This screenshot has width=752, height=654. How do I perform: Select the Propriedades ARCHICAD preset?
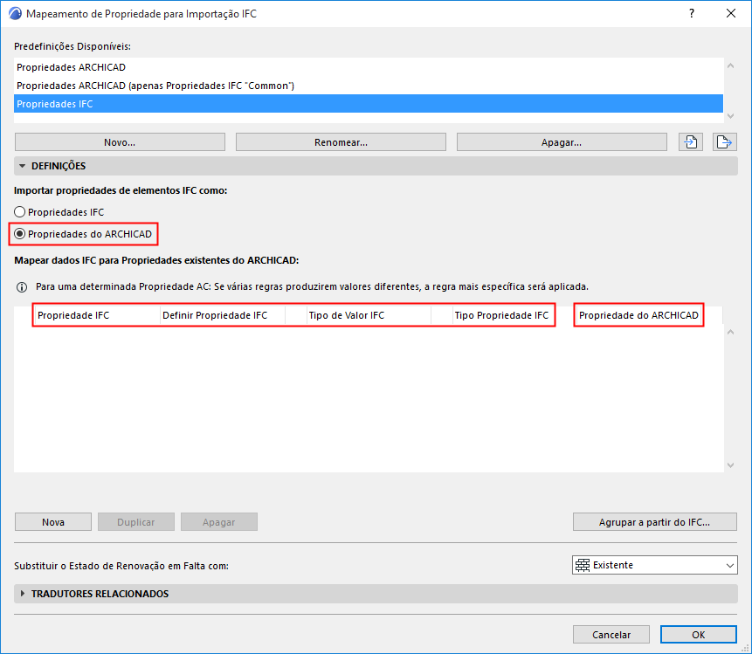[369, 67]
